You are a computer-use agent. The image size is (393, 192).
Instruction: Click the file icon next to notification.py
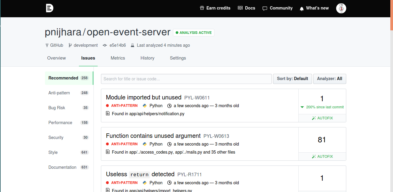107,113
